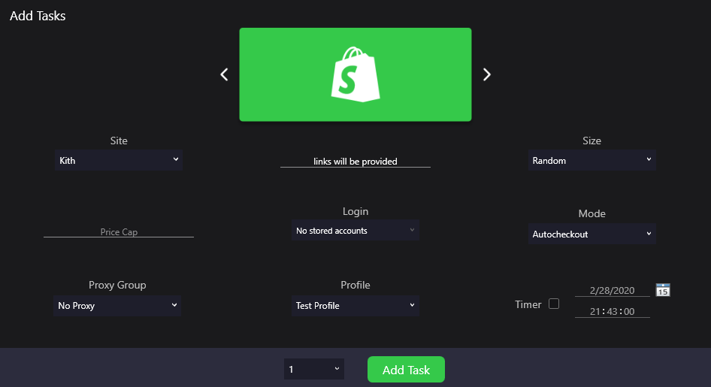Image resolution: width=711 pixels, height=387 pixels.
Task: Click the left arrow to previous store
Action: pyautogui.click(x=224, y=74)
